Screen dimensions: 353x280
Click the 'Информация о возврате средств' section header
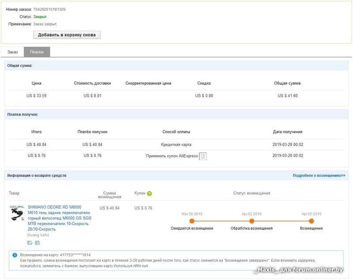(37, 175)
